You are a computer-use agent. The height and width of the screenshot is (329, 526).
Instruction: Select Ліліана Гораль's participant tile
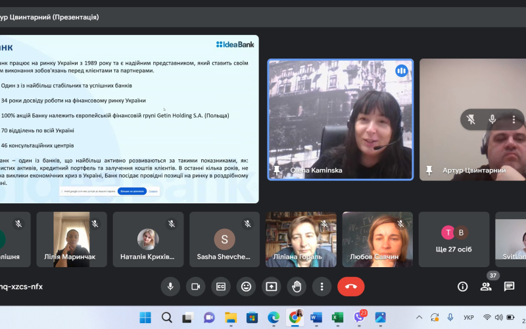(301, 240)
